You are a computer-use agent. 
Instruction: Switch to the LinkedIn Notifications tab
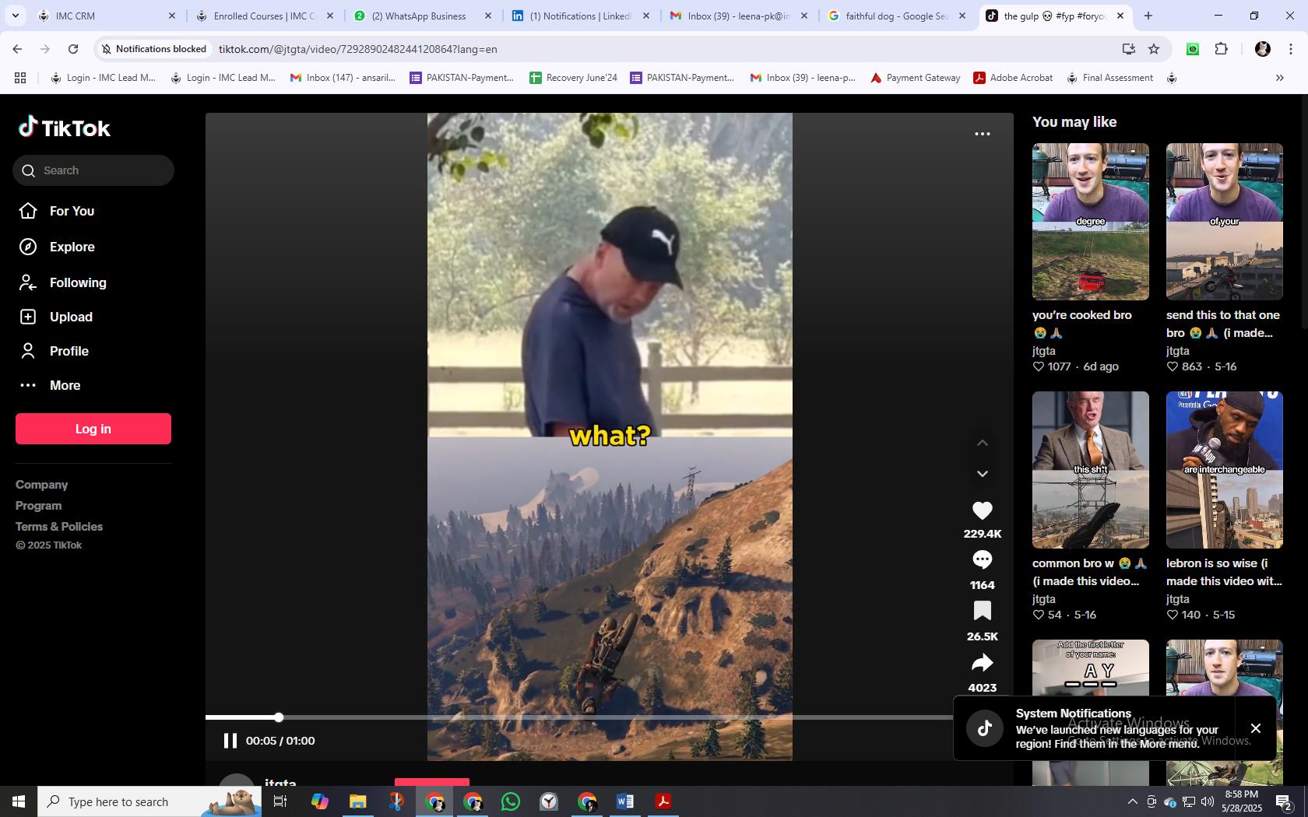[582, 16]
